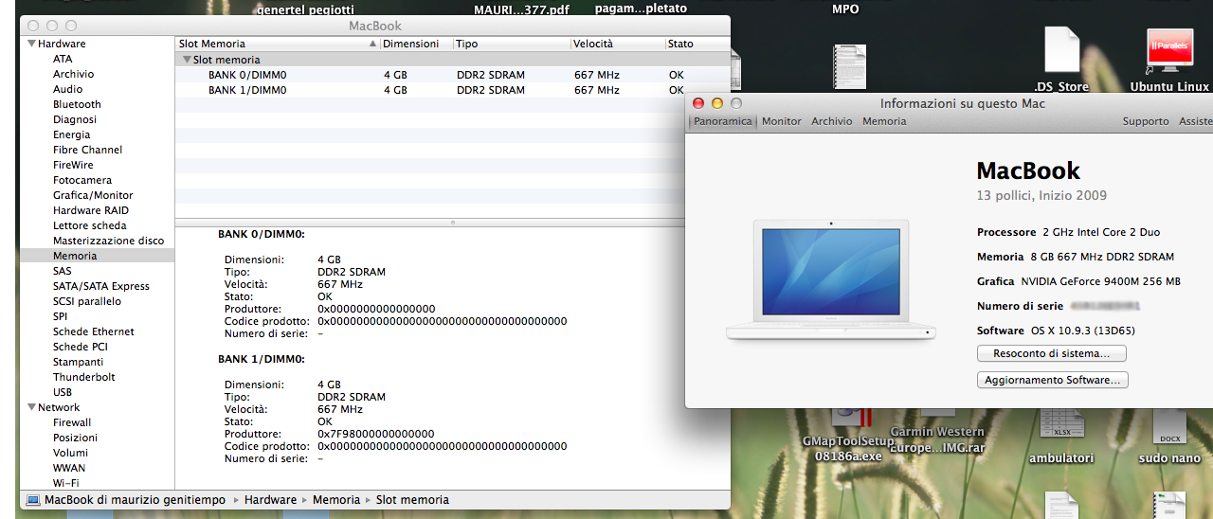Viewport: 1213px width, 519px height.
Task: Sort by Velocità column header
Action: tap(617, 44)
